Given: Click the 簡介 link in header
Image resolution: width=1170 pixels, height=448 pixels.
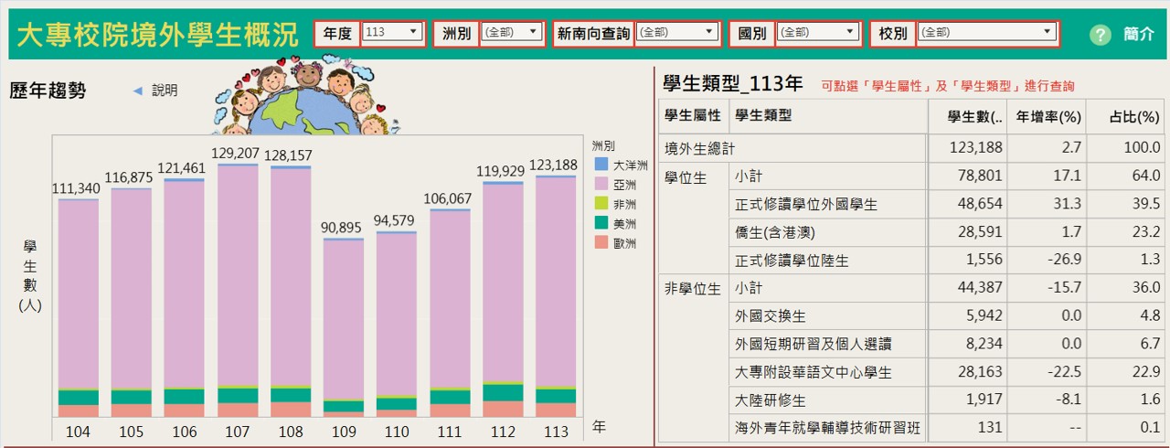Looking at the screenshot, I should click(x=1139, y=35).
